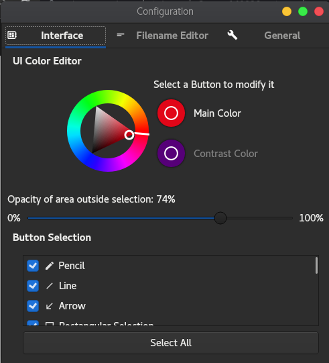Viewport: 329px width, 363px height.
Task: Click the Filename Editor lines icon
Action: click(x=121, y=35)
